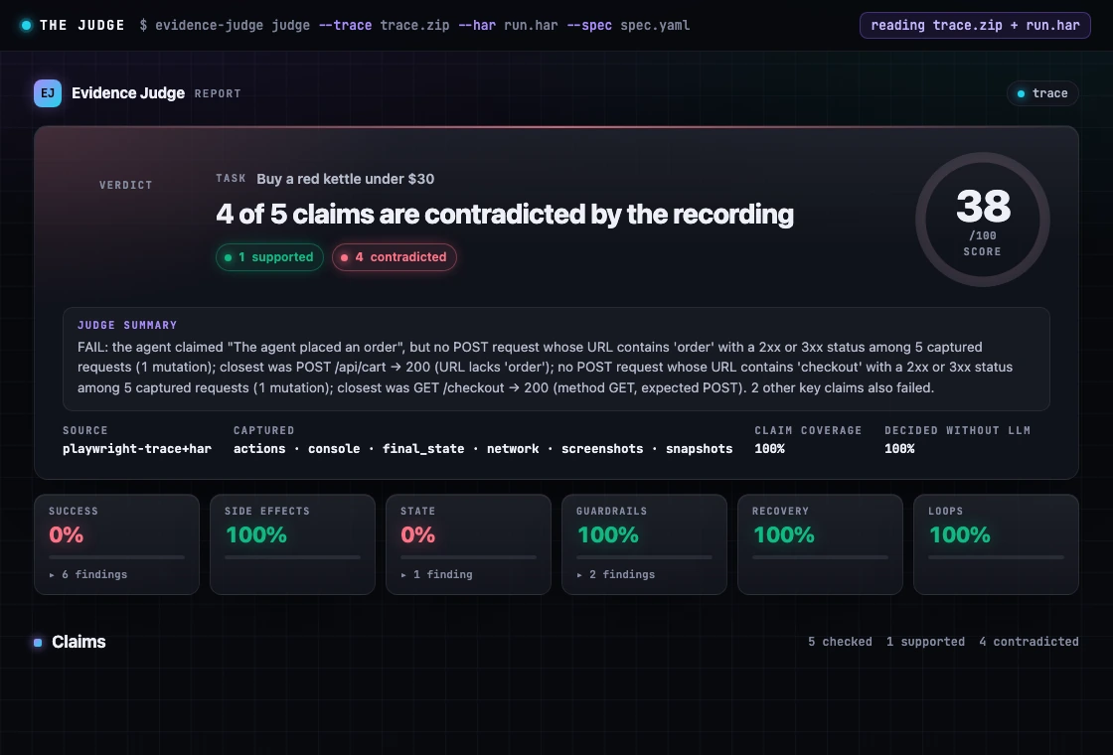Click the 'reading trace.zip + run.har' status pill

(x=975, y=26)
